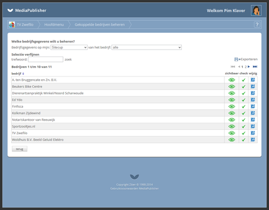Select page 2 in pagination
This screenshot has width=269, height=210.
pyautogui.click(x=245, y=67)
